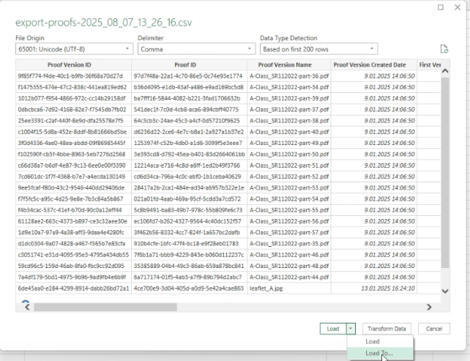The image size is (470, 361).
Task: Click cell A-Class_SR112022-part-38.pdf
Action: 289,121
